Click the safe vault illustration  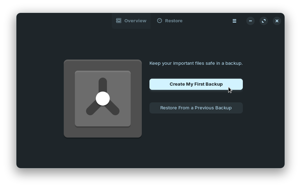[103, 99]
